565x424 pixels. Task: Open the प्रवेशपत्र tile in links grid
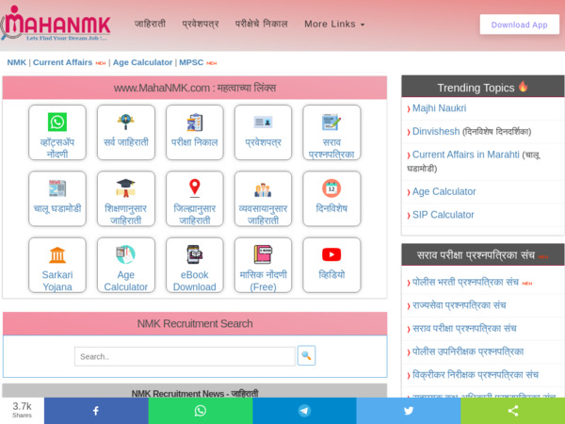pyautogui.click(x=263, y=132)
